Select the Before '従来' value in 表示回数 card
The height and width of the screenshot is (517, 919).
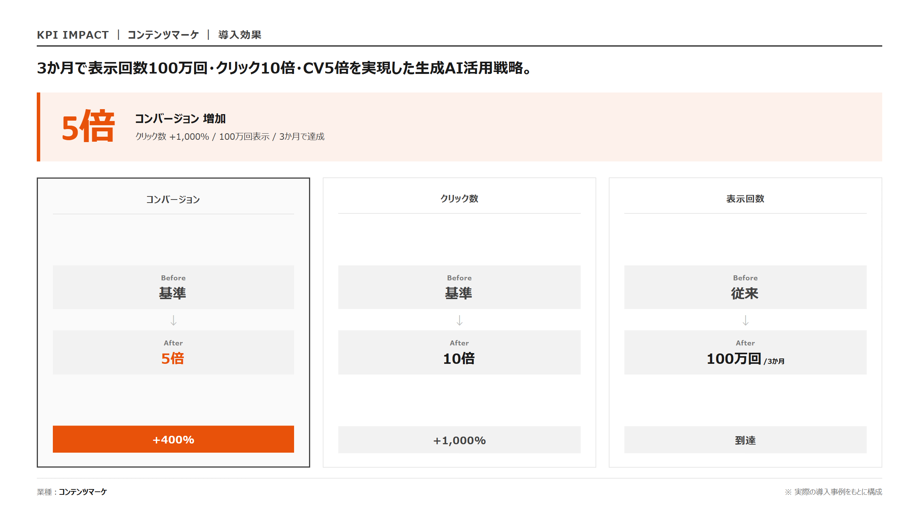click(x=745, y=293)
